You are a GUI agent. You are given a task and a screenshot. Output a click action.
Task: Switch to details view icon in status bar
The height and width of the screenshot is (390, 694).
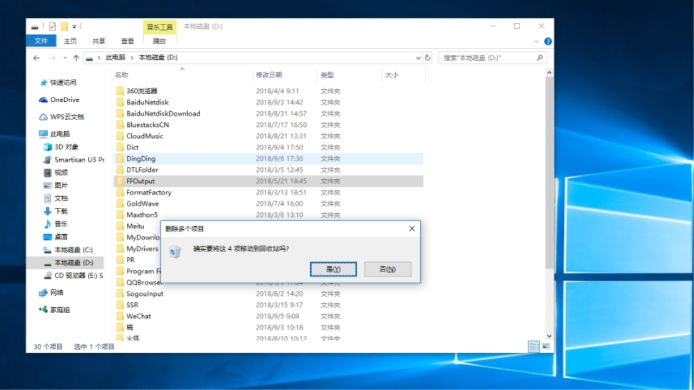pyautogui.click(x=534, y=346)
